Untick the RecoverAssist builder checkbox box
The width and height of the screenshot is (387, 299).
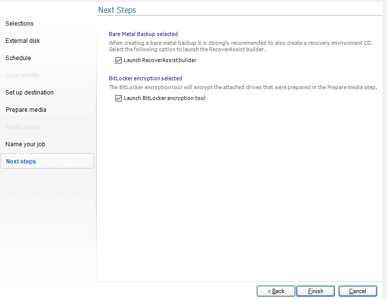118,61
